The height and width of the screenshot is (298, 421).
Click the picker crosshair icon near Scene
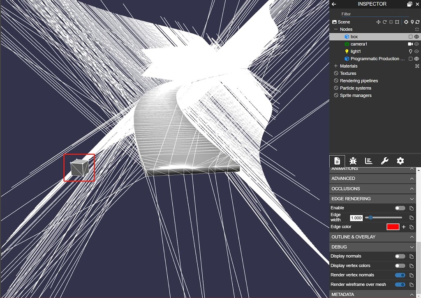point(406,22)
